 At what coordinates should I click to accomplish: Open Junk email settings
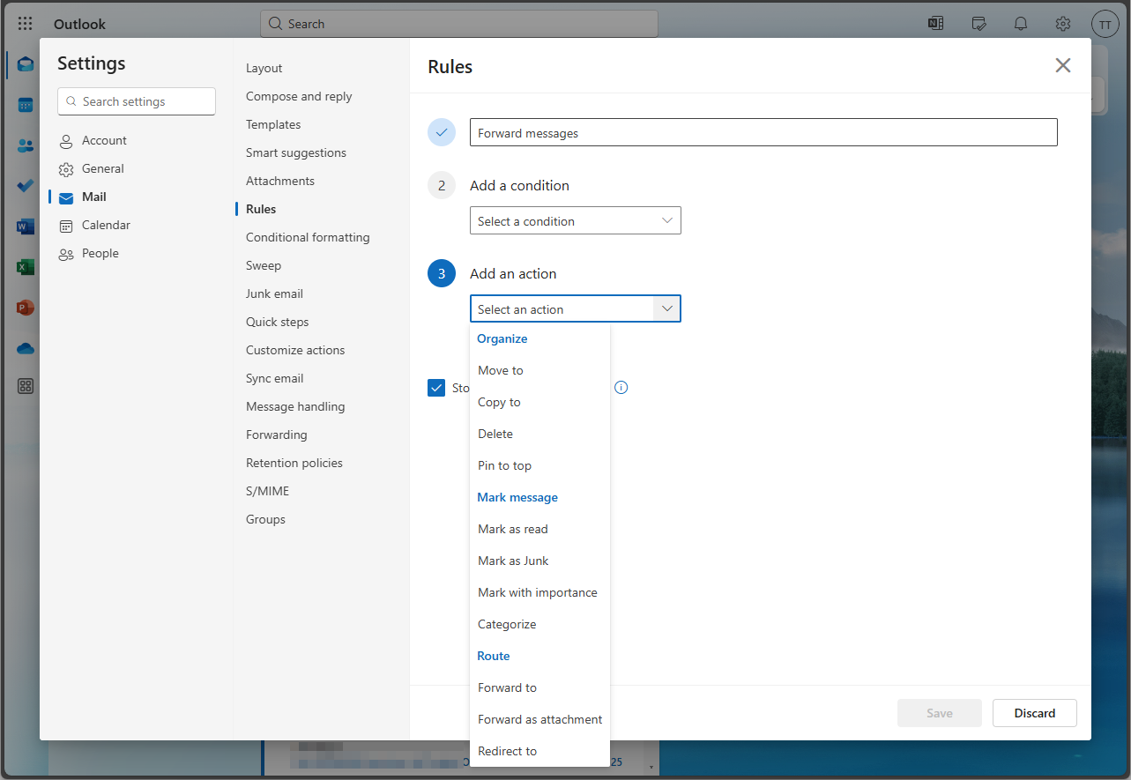click(x=274, y=293)
